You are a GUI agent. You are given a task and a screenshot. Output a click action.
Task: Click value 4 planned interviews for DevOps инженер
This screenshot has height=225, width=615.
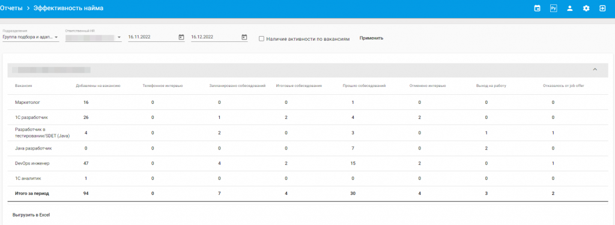pos(220,163)
